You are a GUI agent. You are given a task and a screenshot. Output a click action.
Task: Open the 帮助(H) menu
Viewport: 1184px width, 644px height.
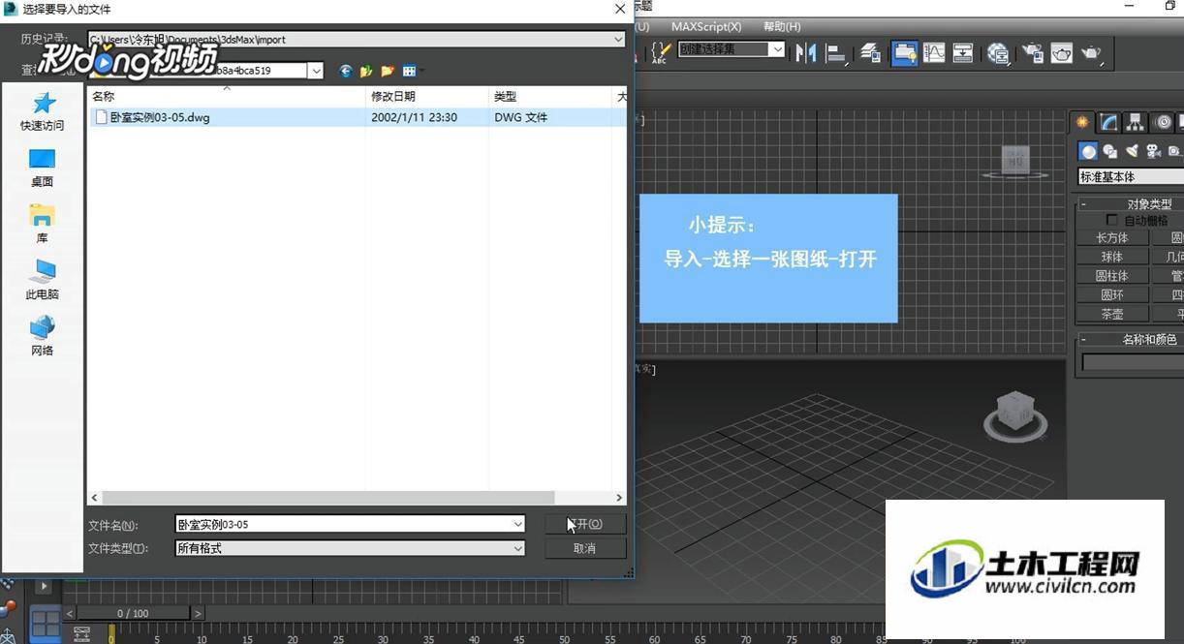[782, 27]
